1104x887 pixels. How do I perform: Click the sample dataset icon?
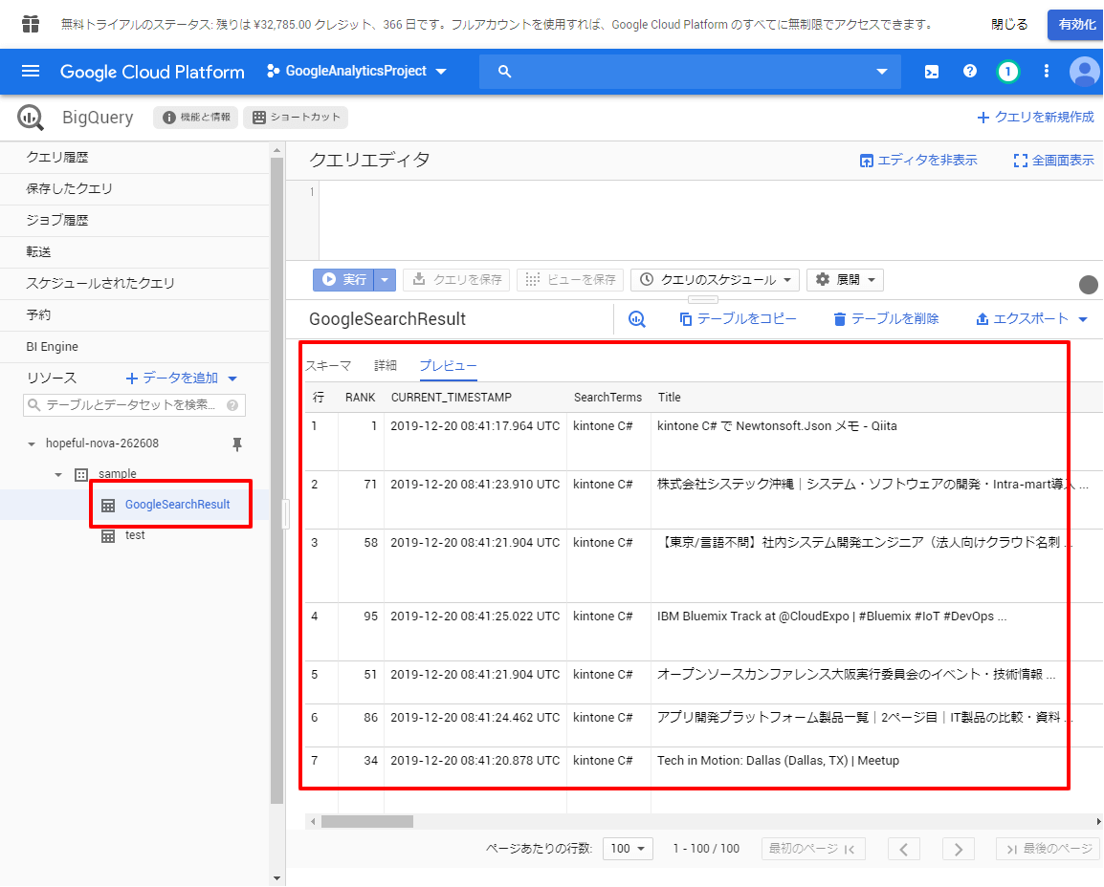click(81, 474)
